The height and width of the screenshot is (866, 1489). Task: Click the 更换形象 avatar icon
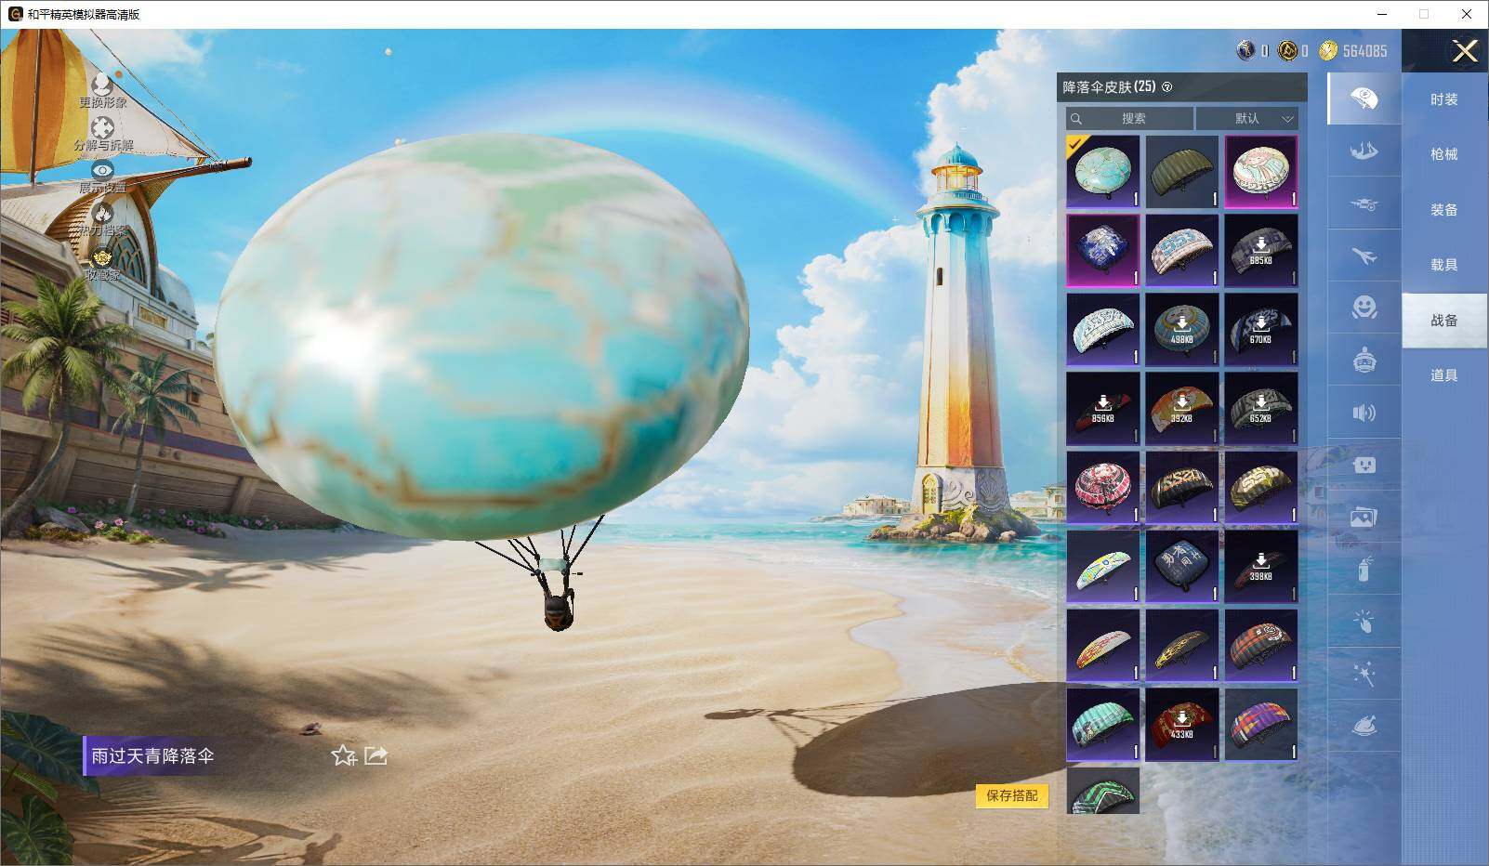point(102,84)
